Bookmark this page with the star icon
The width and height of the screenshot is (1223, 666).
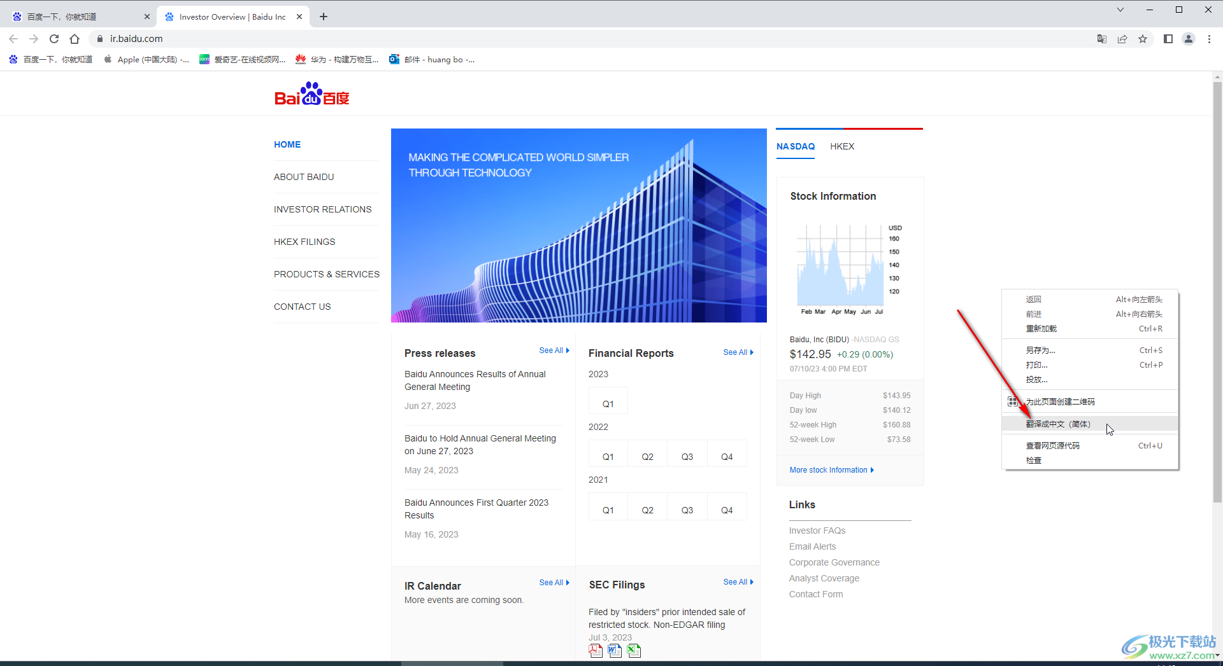click(x=1143, y=39)
